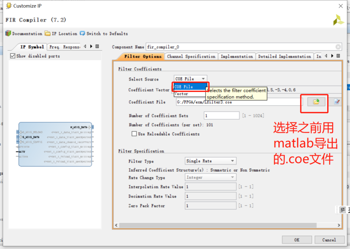Screen dimensions: 350x249
Task: Click the Chinese IME indicator icon
Action: click(342, 210)
